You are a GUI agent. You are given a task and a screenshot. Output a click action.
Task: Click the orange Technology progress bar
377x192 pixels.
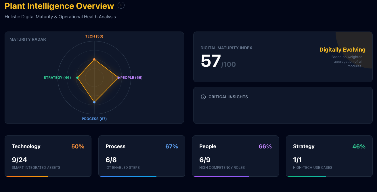click(27, 176)
